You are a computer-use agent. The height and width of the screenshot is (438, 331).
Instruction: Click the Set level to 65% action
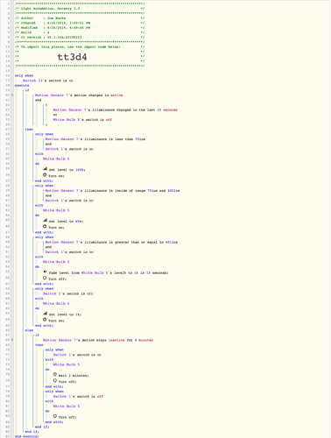tap(66, 222)
